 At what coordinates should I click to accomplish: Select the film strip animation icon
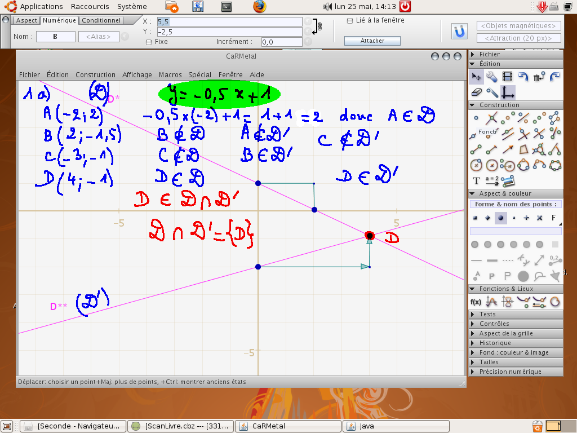pos(508,77)
